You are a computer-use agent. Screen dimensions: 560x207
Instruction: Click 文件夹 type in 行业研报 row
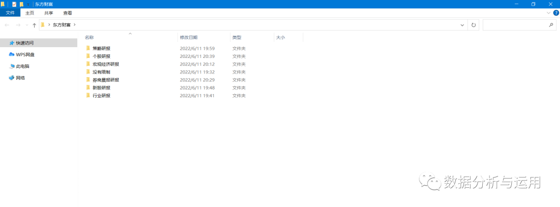coord(239,96)
